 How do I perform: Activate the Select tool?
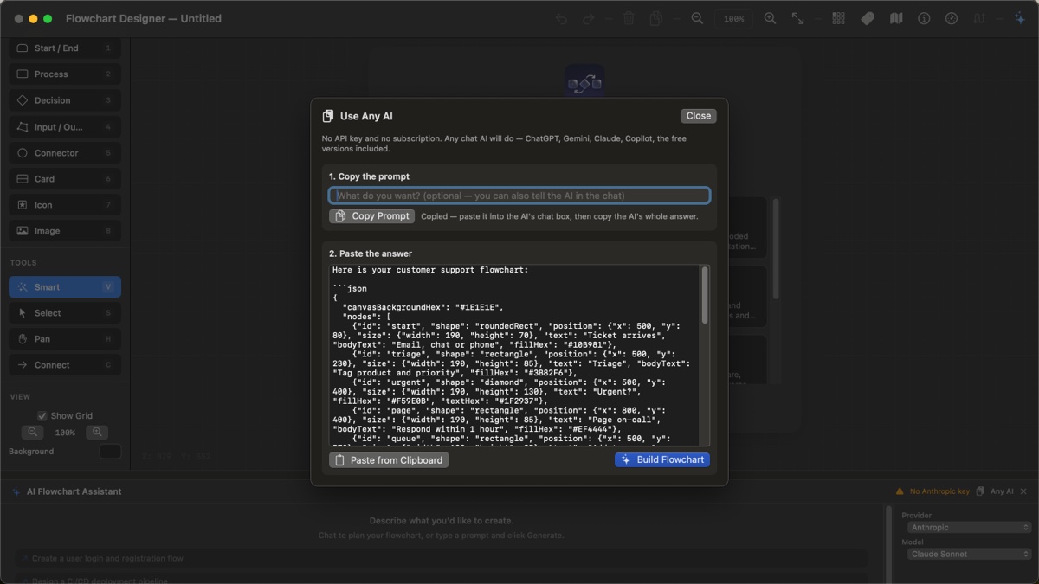tap(65, 313)
